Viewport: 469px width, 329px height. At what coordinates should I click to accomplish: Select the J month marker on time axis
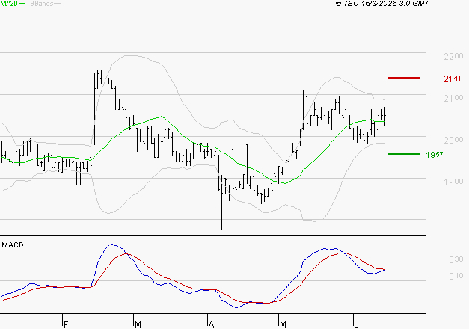[x=355, y=324]
